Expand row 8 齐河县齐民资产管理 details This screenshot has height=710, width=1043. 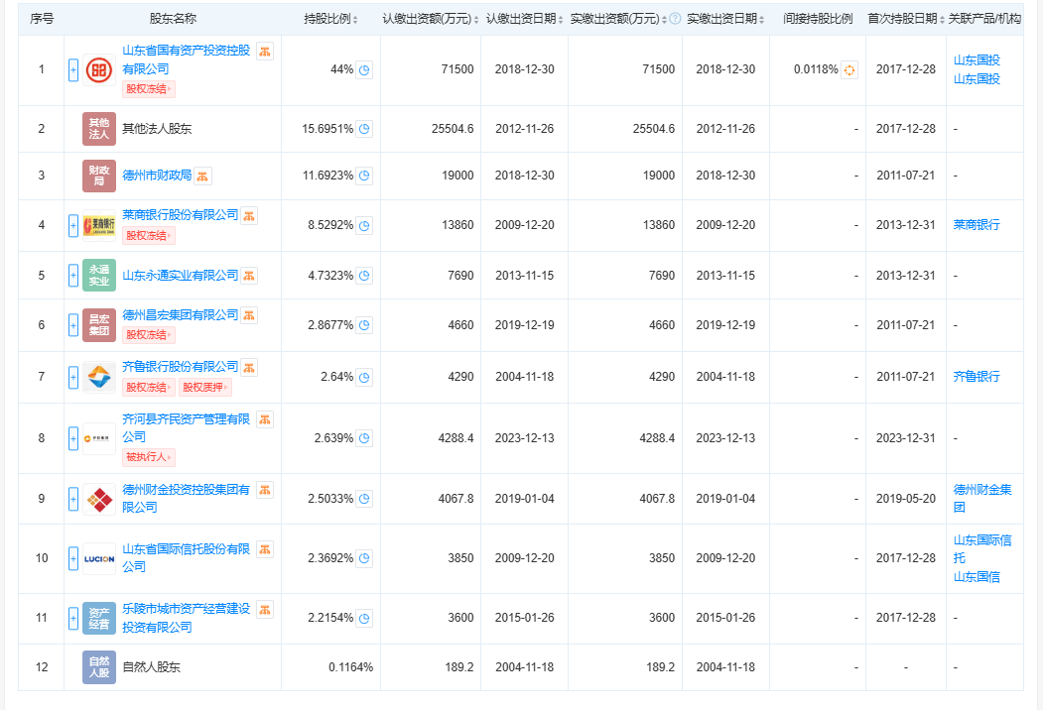[73, 438]
